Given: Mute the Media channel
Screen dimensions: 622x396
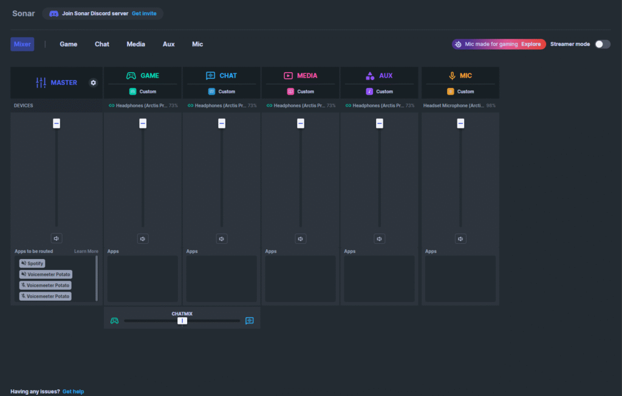Looking at the screenshot, I should 301,239.
